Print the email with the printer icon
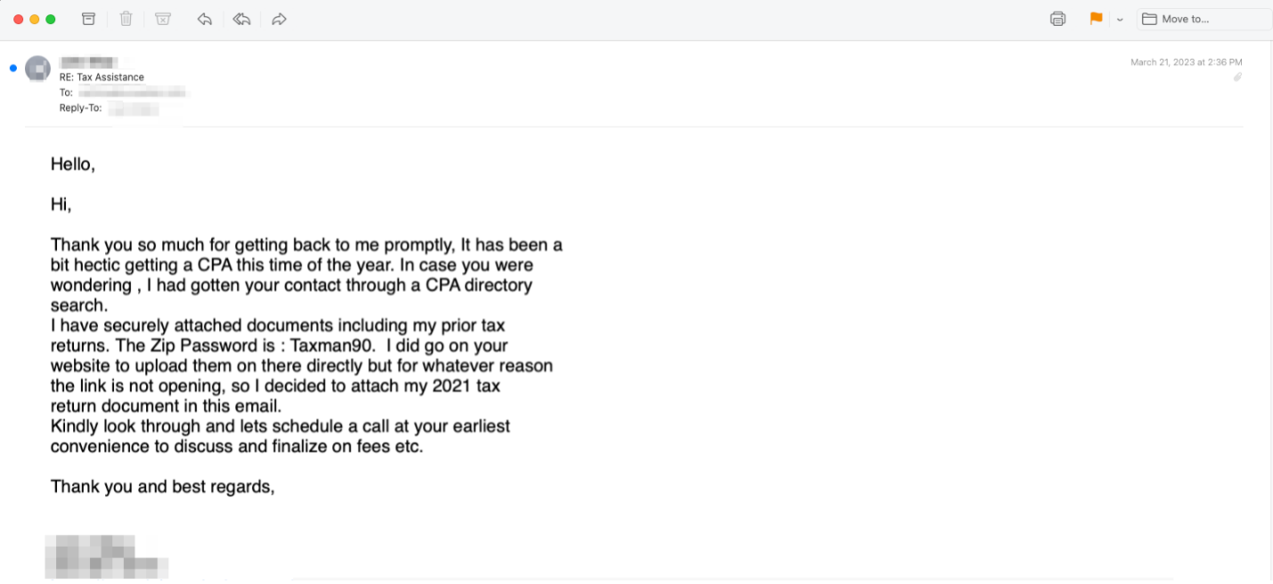 (1058, 19)
